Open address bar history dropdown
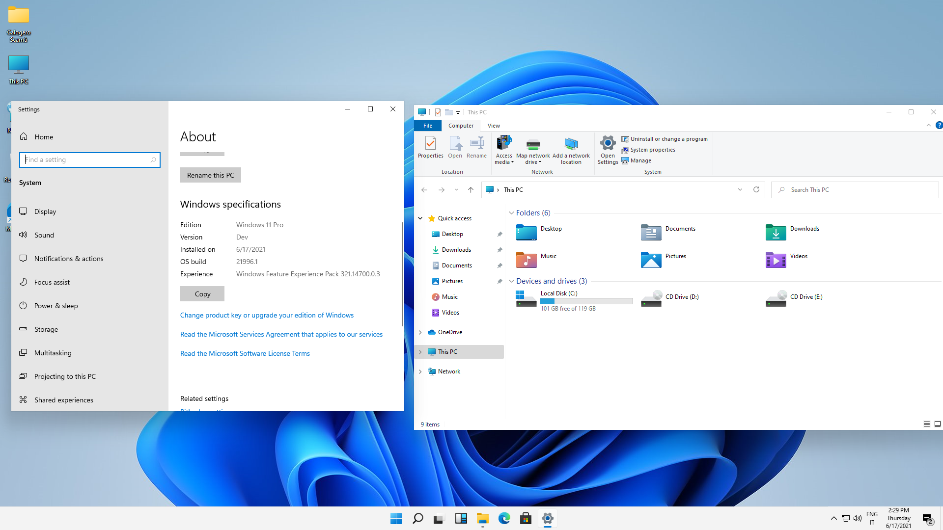 [x=740, y=190]
